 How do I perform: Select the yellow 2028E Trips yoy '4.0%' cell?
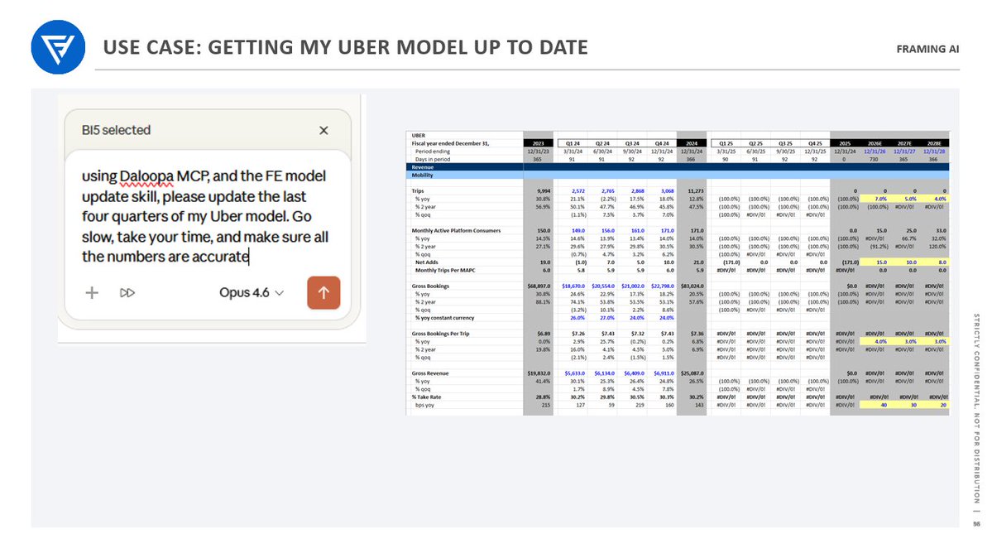934,199
